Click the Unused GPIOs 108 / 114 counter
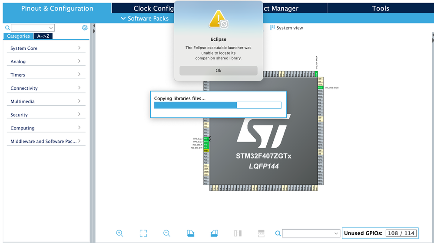The width and height of the screenshot is (434, 243). click(x=380, y=233)
